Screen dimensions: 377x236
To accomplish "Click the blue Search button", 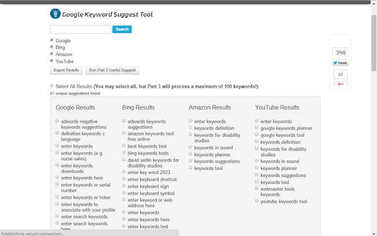I will [x=122, y=29].
